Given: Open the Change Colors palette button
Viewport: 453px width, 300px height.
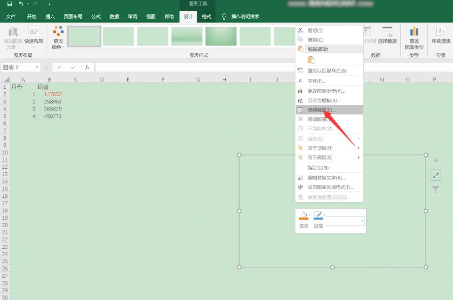Looking at the screenshot, I should tap(58, 37).
